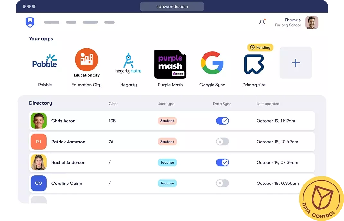This screenshot has height=221, width=344.
Task: Click Rachel Anderson's avatar photo
Action: click(39, 162)
